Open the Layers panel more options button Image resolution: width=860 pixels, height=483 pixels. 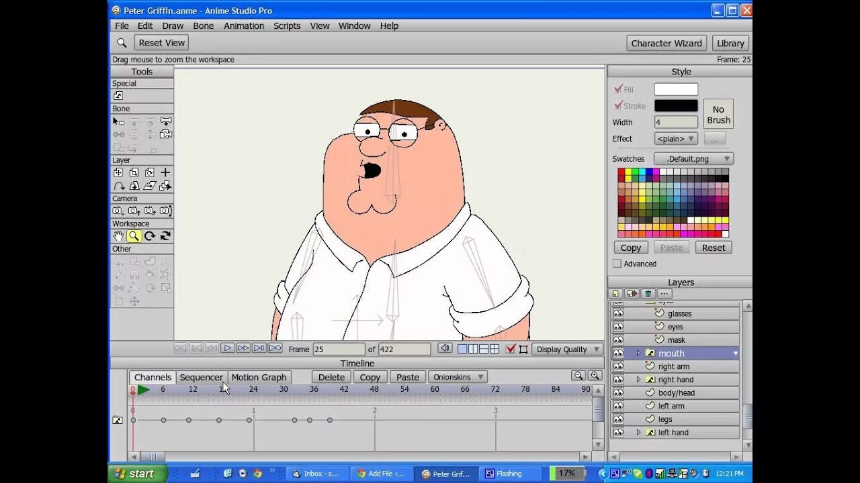pyautogui.click(x=664, y=294)
